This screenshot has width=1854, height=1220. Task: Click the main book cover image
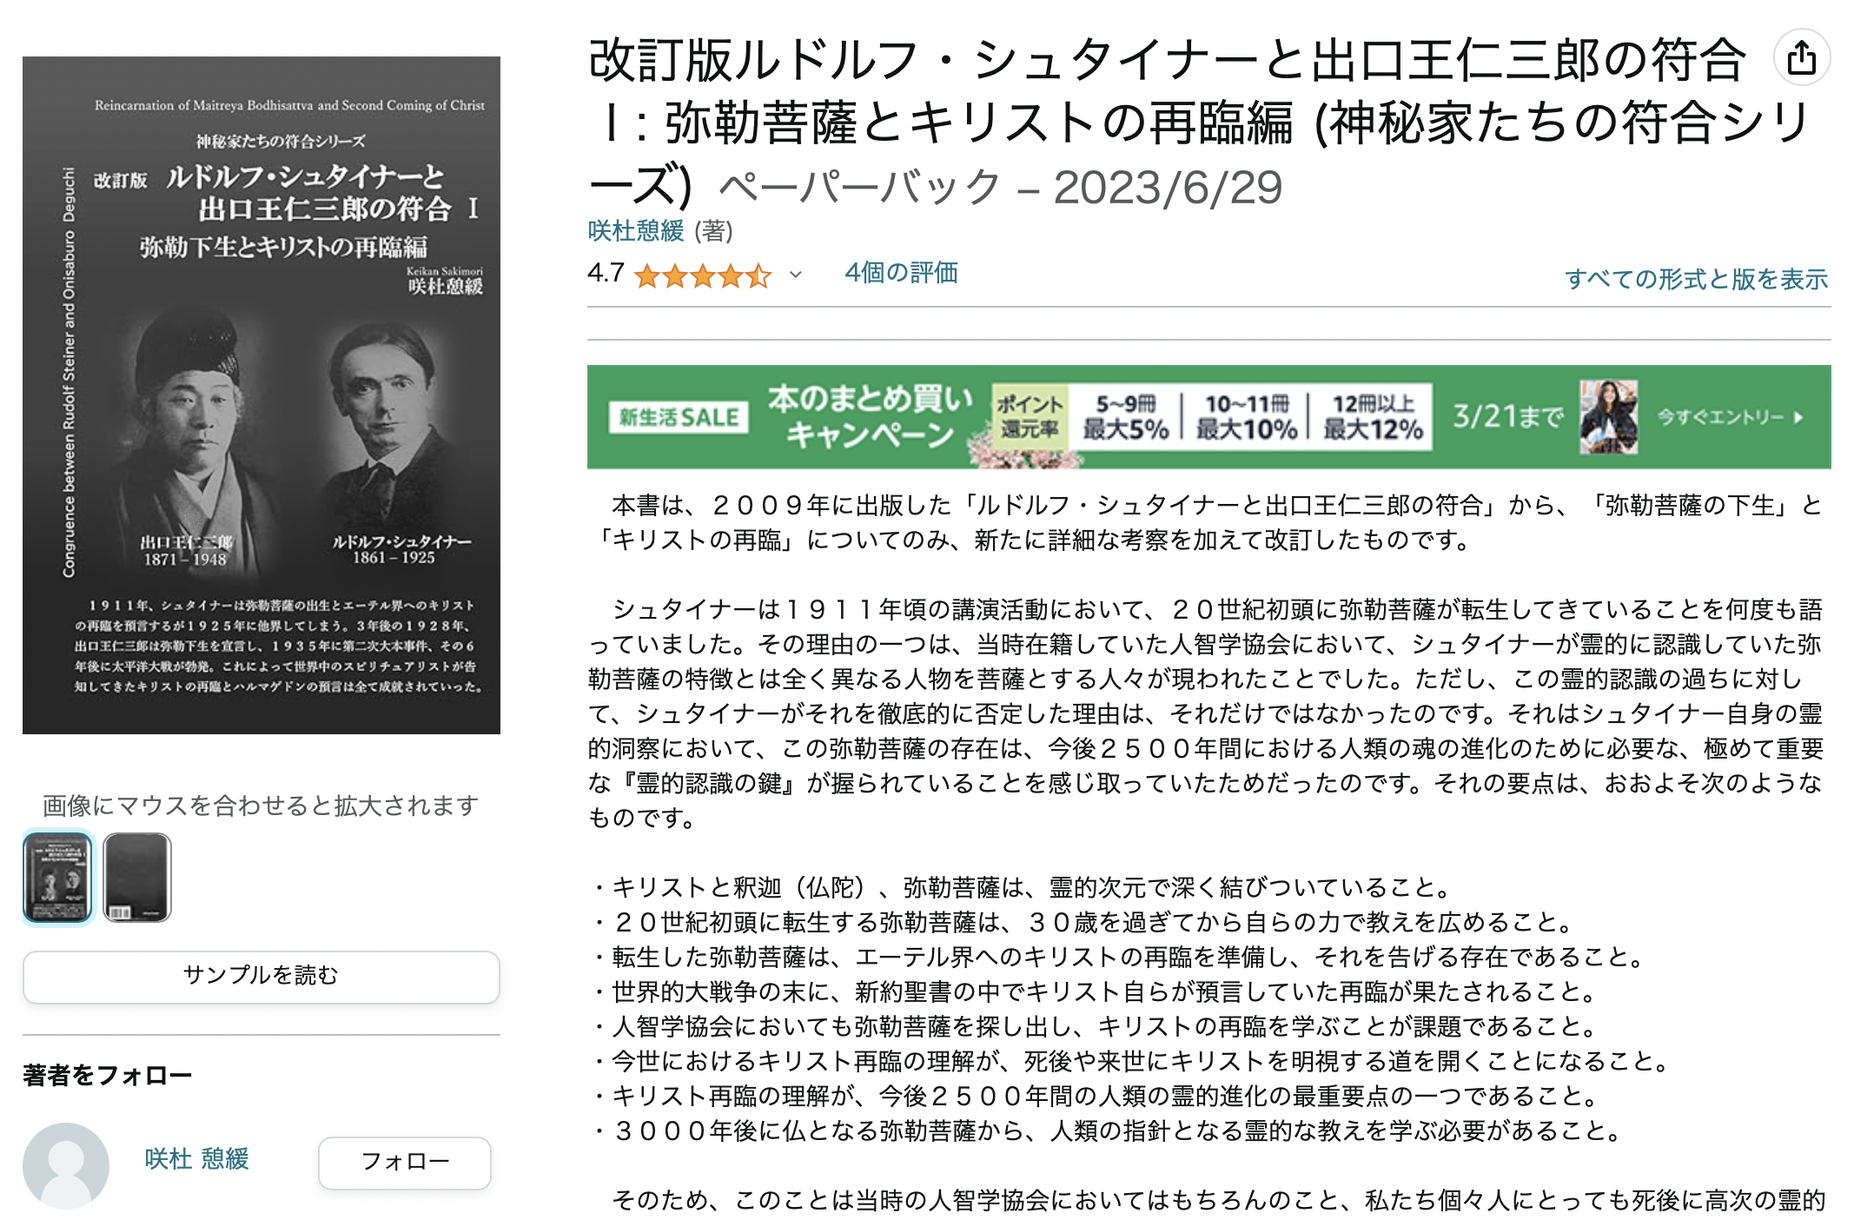pyautogui.click(x=262, y=395)
